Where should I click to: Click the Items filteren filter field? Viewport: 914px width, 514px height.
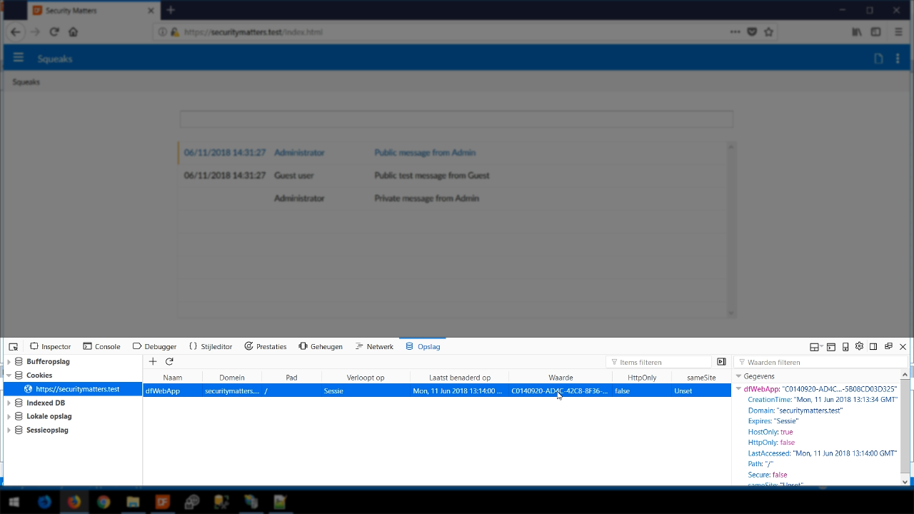click(x=660, y=362)
